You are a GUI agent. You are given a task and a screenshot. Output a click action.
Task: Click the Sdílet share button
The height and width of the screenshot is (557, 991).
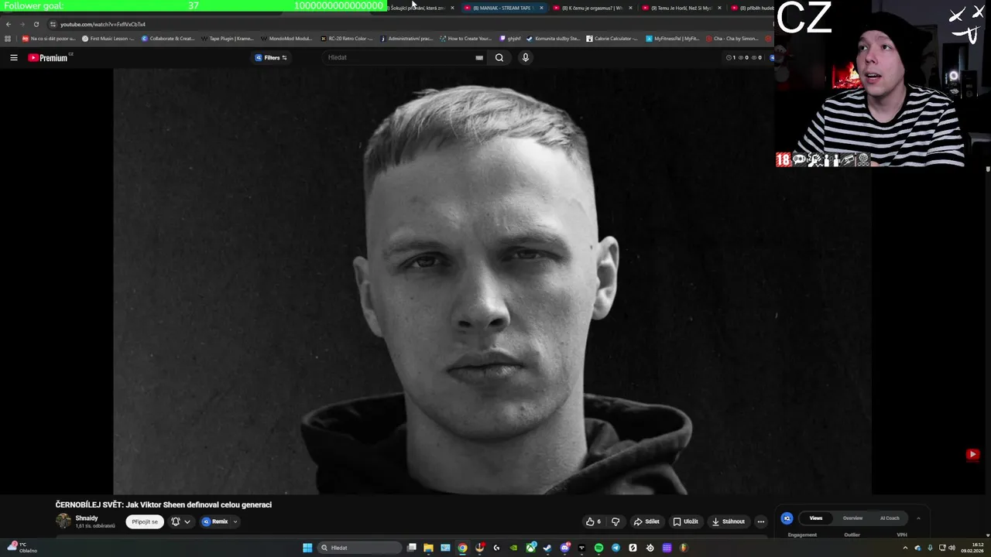pos(646,521)
